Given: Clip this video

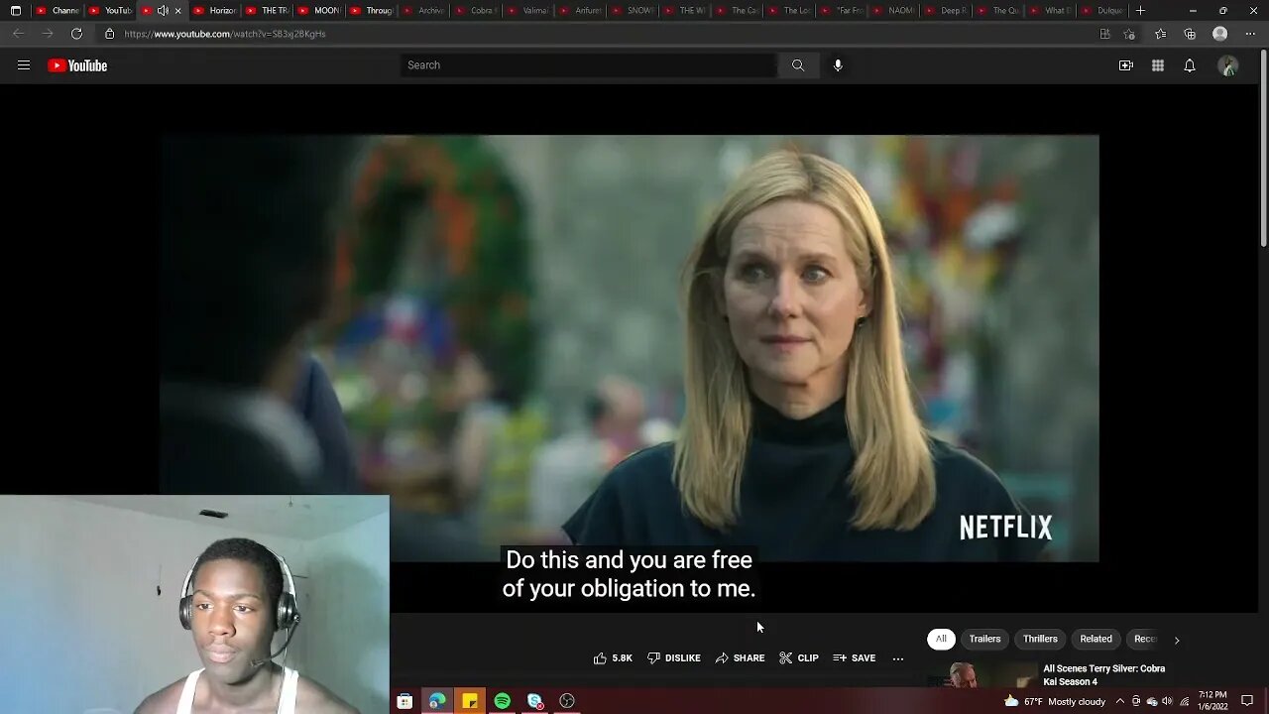Looking at the screenshot, I should (x=799, y=658).
